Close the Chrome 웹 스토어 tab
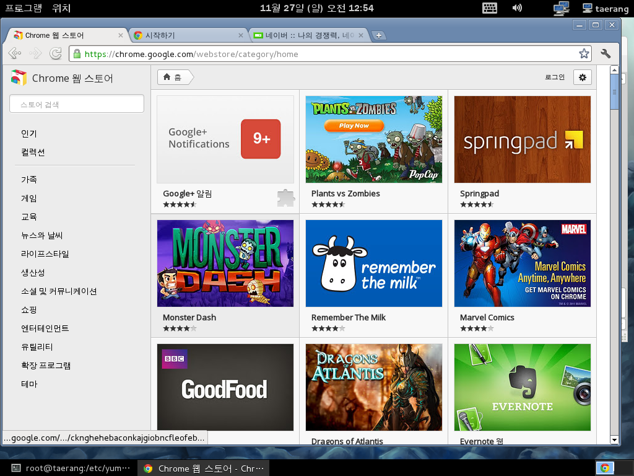634x476 pixels. (x=121, y=35)
